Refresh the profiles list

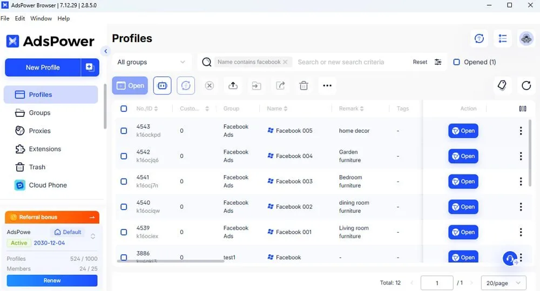[526, 85]
